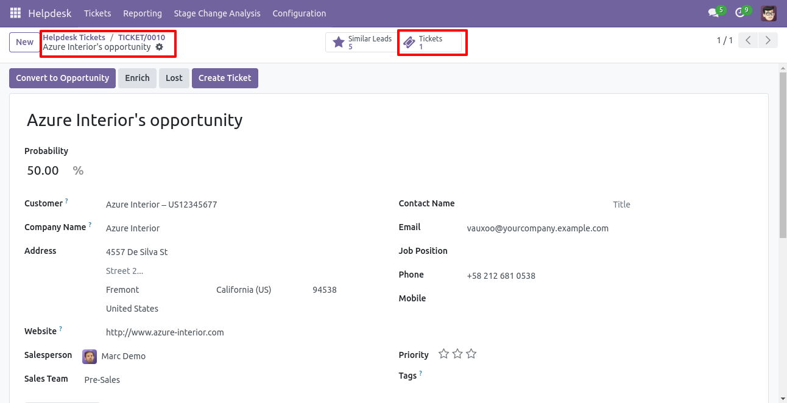The width and height of the screenshot is (787, 403).
Task: Show the Website field help question mark
Action: [60, 329]
